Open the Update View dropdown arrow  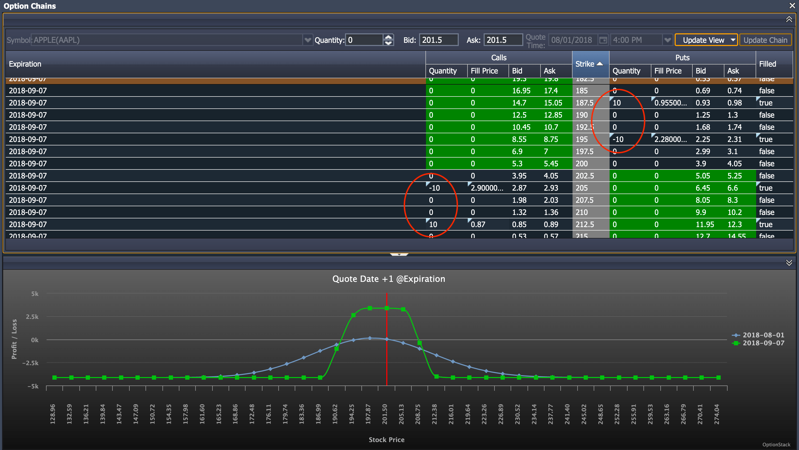point(733,40)
